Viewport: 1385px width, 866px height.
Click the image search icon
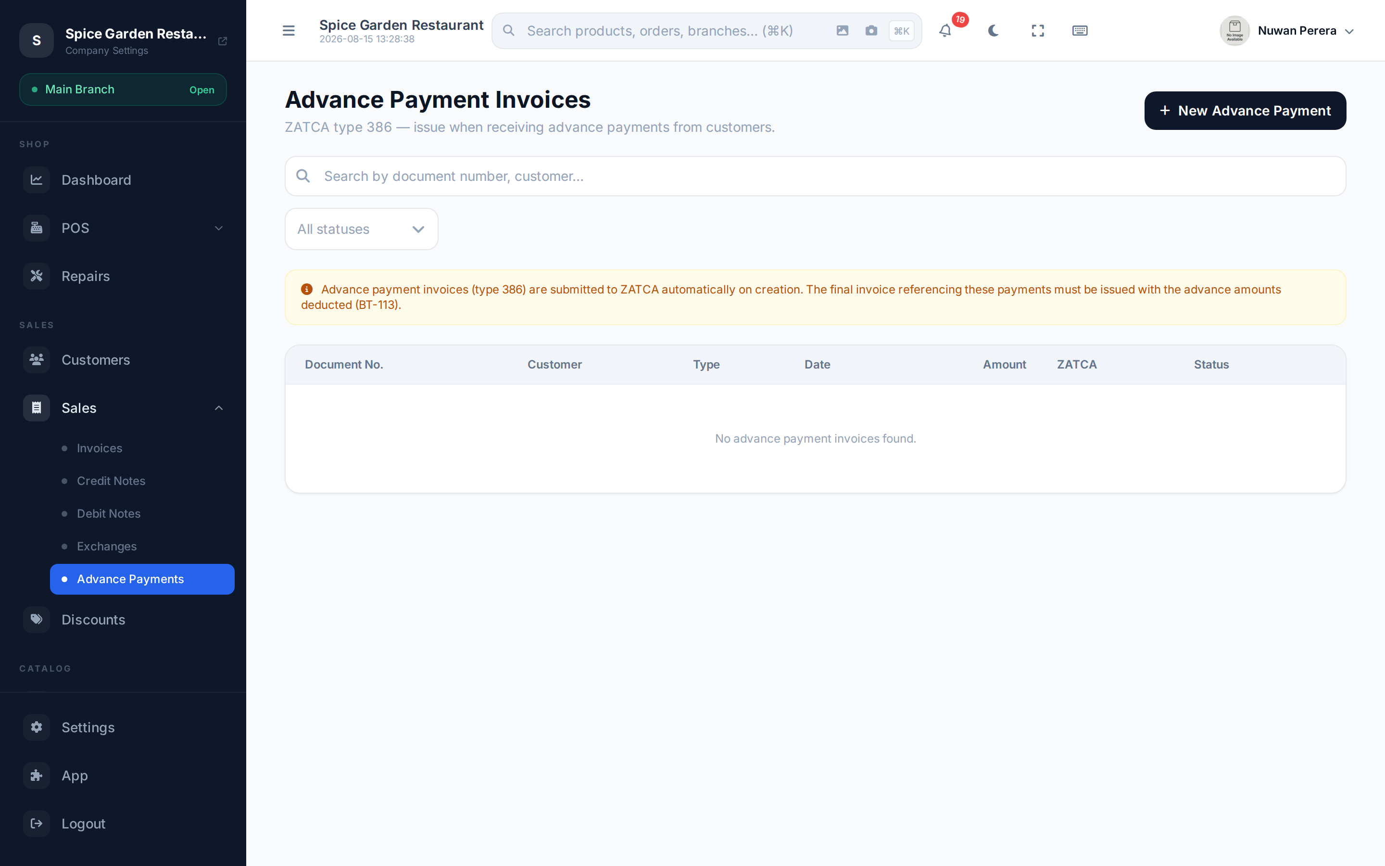843,30
